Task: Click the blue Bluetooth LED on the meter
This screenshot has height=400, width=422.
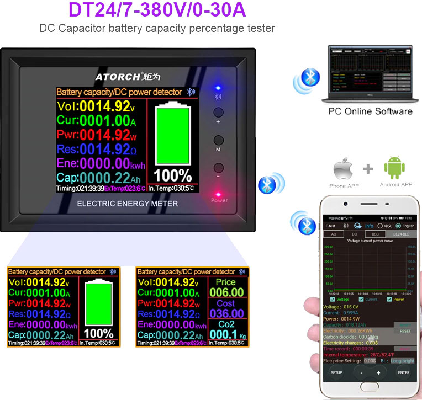Action: (x=218, y=88)
